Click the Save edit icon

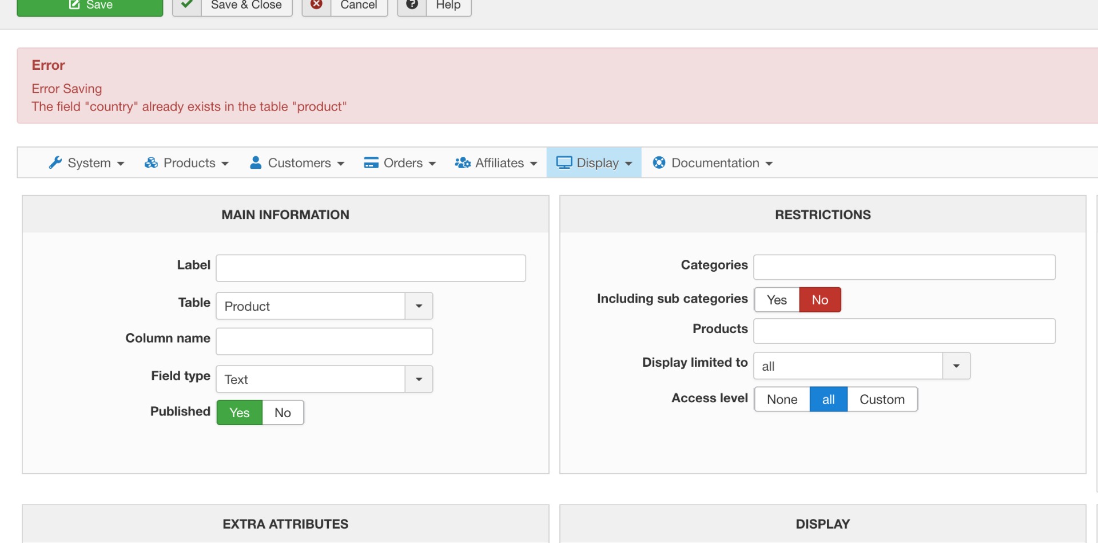pyautogui.click(x=74, y=5)
